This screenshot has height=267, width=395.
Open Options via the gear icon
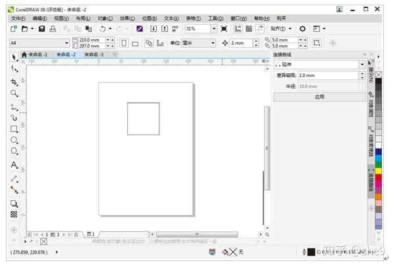[x=302, y=29]
